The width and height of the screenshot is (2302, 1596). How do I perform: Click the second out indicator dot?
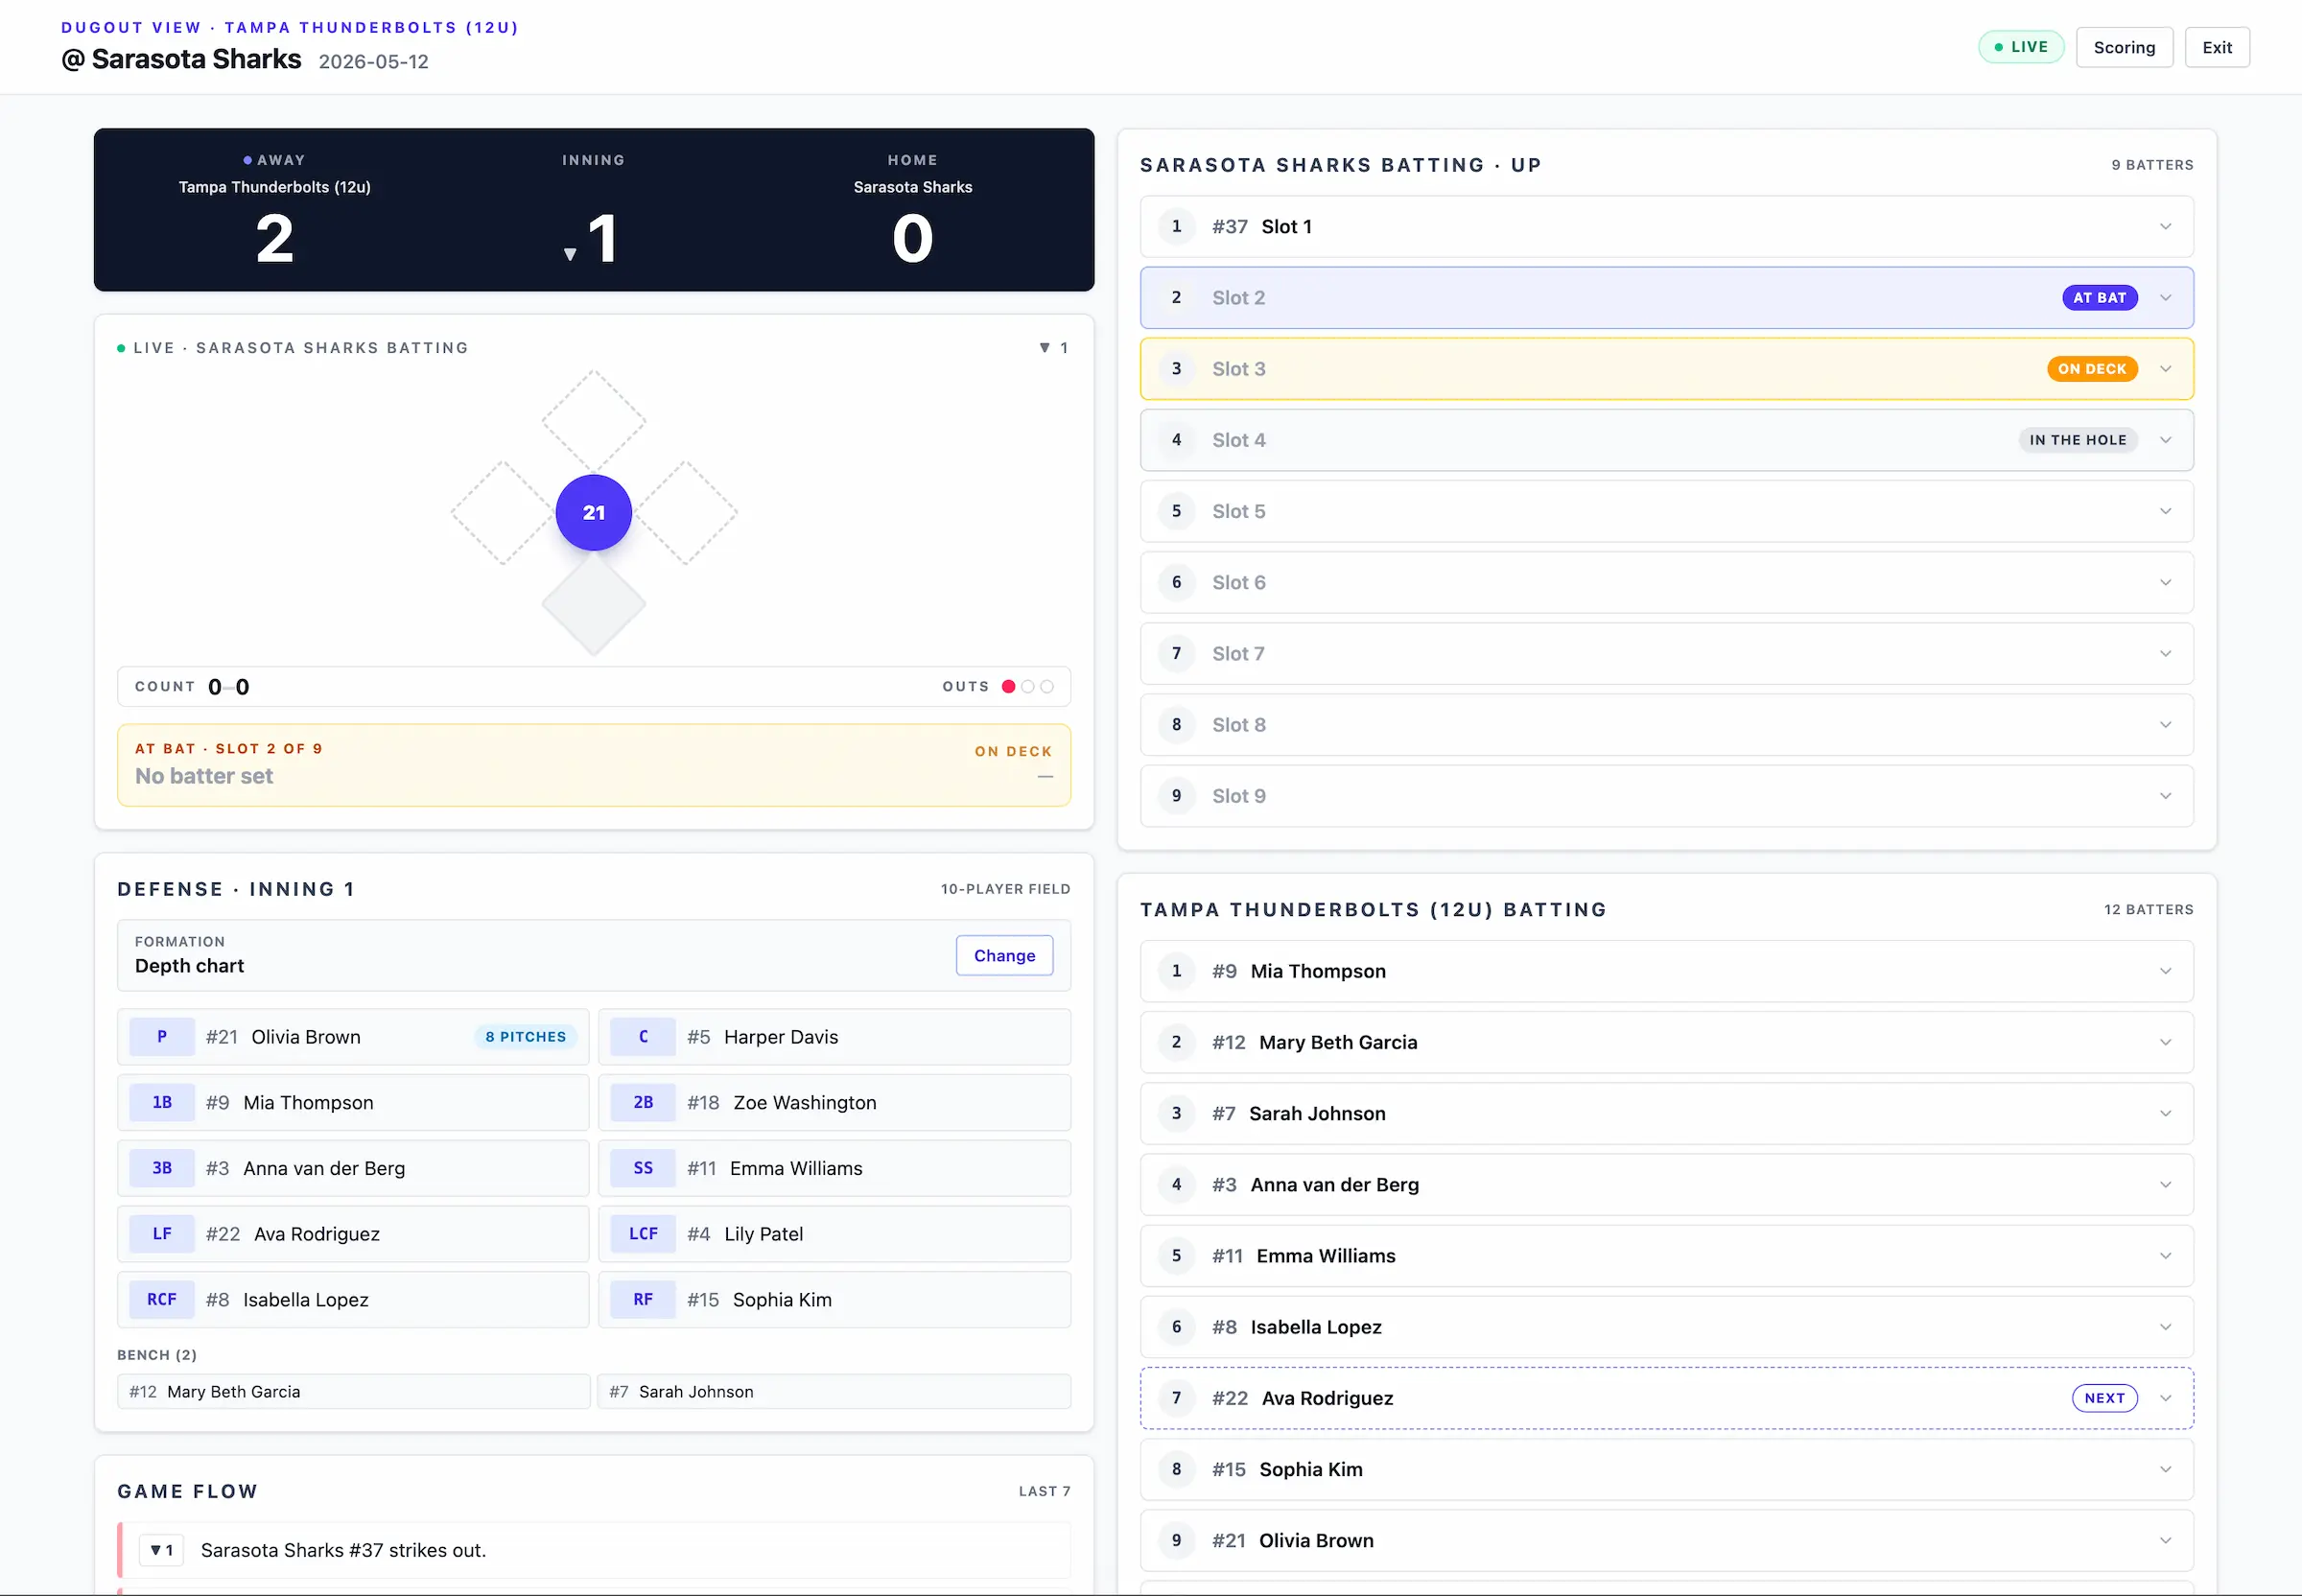(1028, 686)
